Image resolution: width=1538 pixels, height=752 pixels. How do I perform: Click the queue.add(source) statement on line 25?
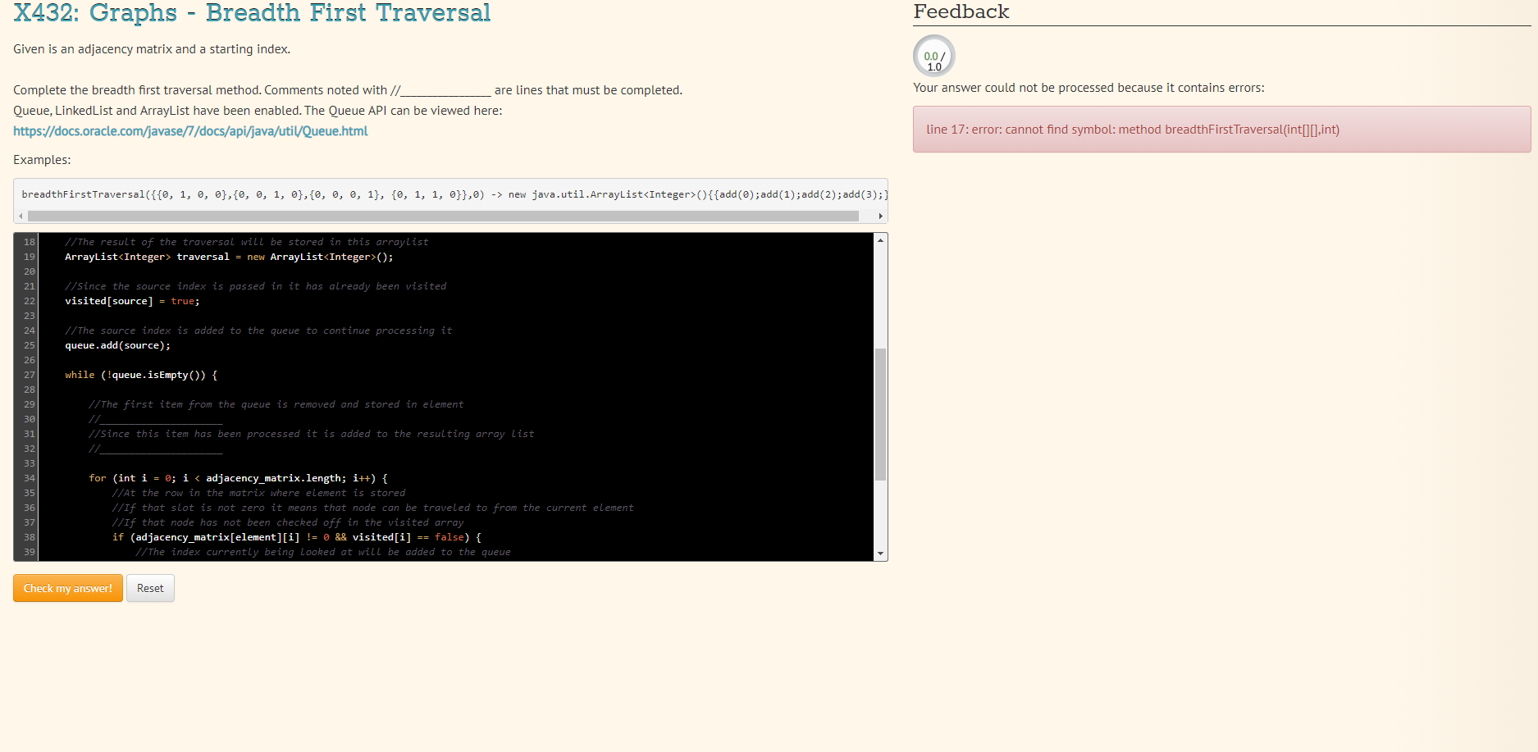[x=117, y=345]
